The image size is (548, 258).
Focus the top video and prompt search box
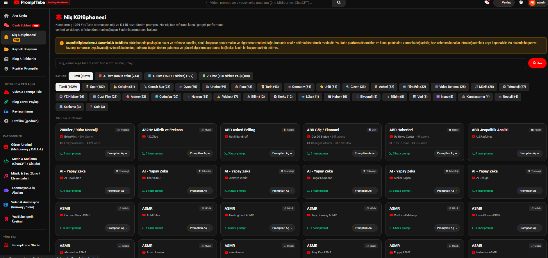click(269, 3)
